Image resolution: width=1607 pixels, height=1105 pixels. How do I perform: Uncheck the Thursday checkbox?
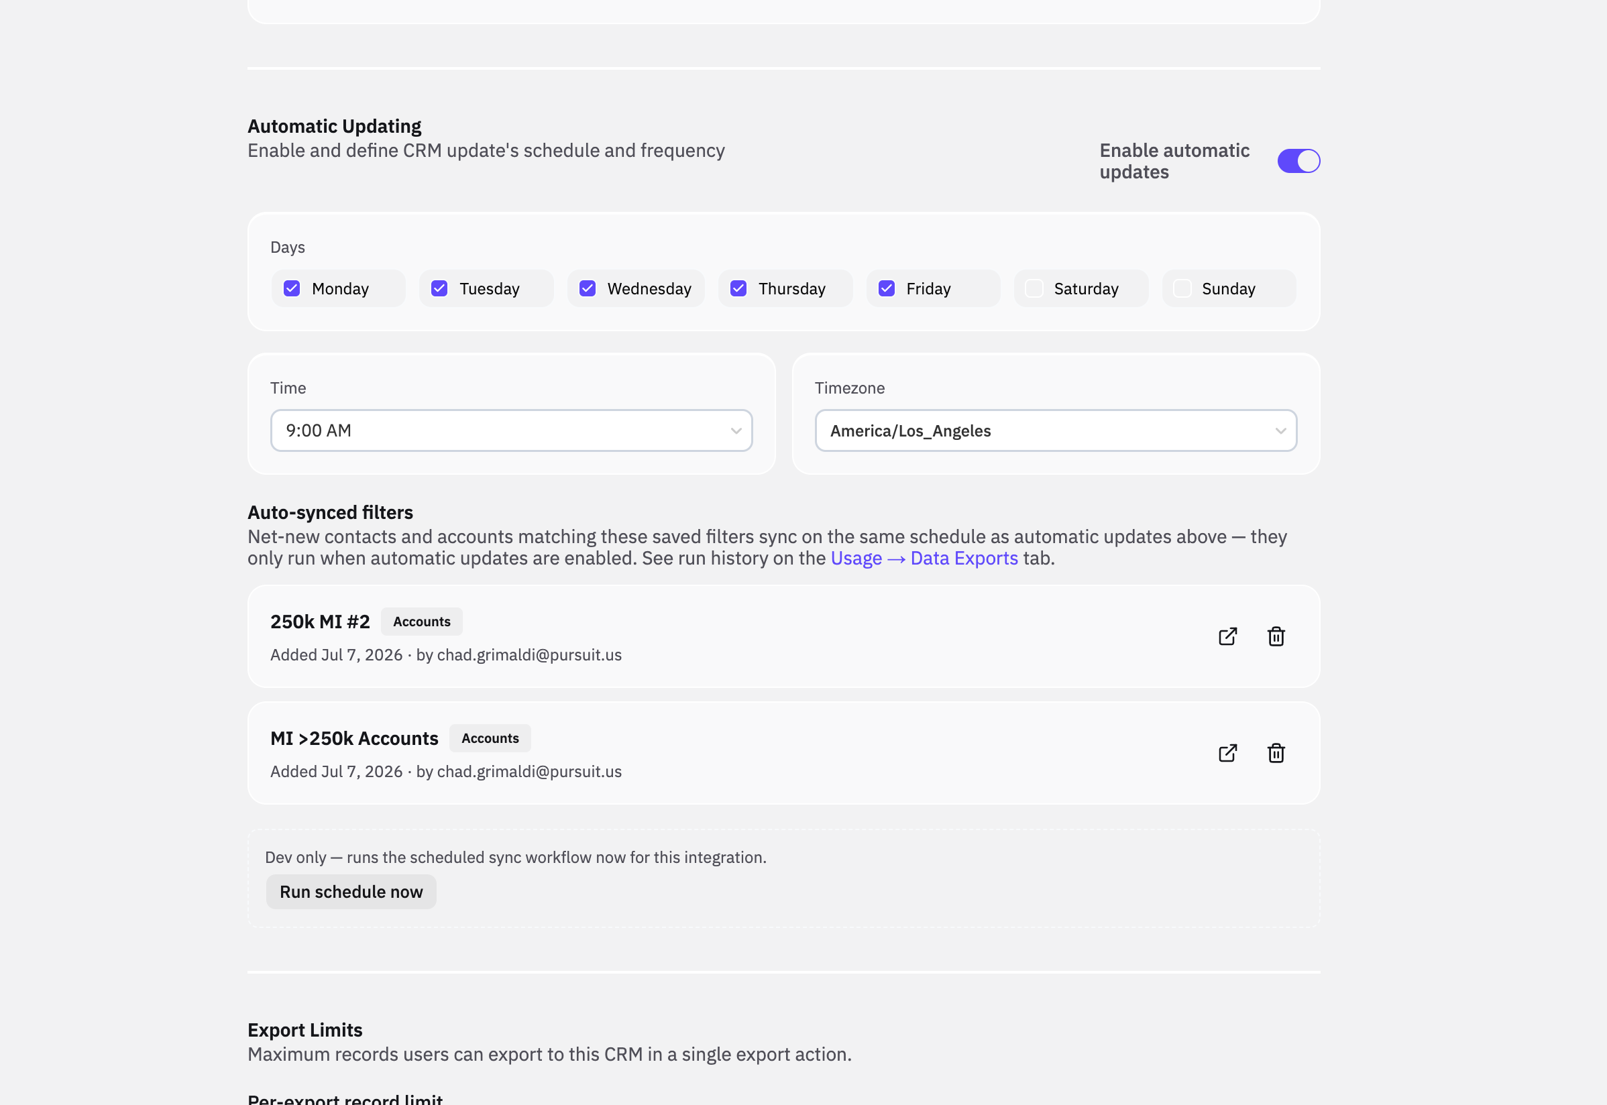(738, 289)
